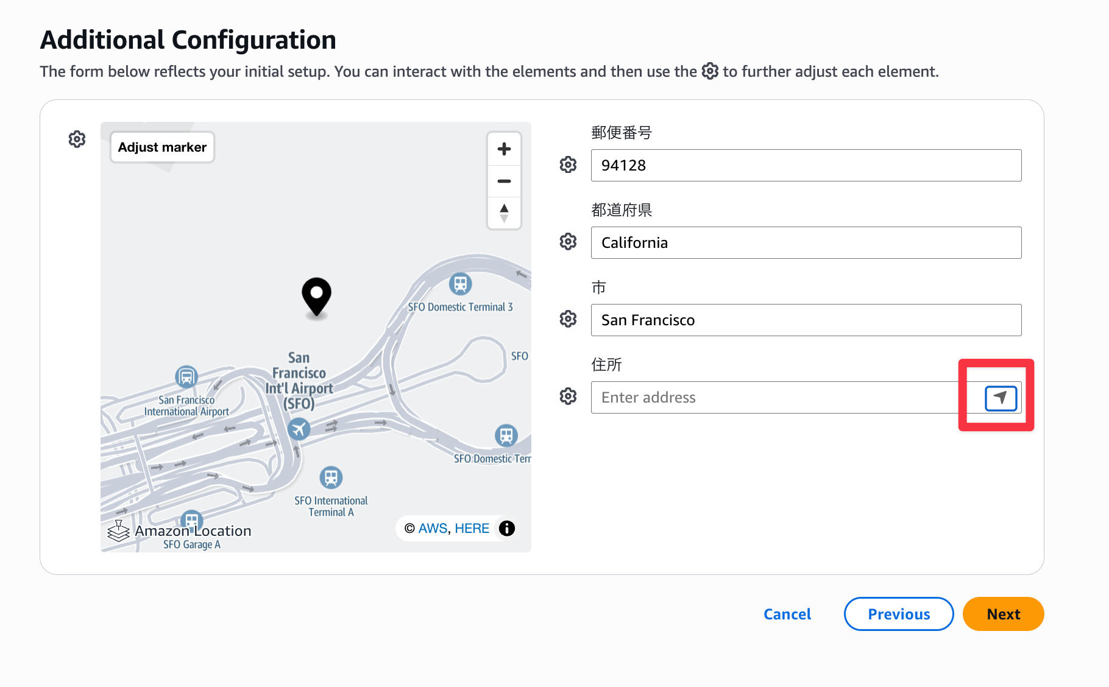Click the SFO Domestic Terminal 3 transit icon
The image size is (1109, 687).
(460, 284)
